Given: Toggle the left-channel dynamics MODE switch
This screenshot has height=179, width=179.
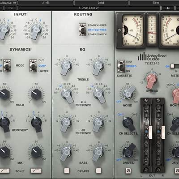Looking at the screenshot, I should [x=7, y=66].
